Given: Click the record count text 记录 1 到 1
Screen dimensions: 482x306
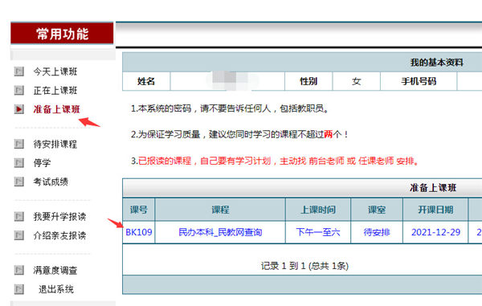Looking at the screenshot, I should coord(304,266).
